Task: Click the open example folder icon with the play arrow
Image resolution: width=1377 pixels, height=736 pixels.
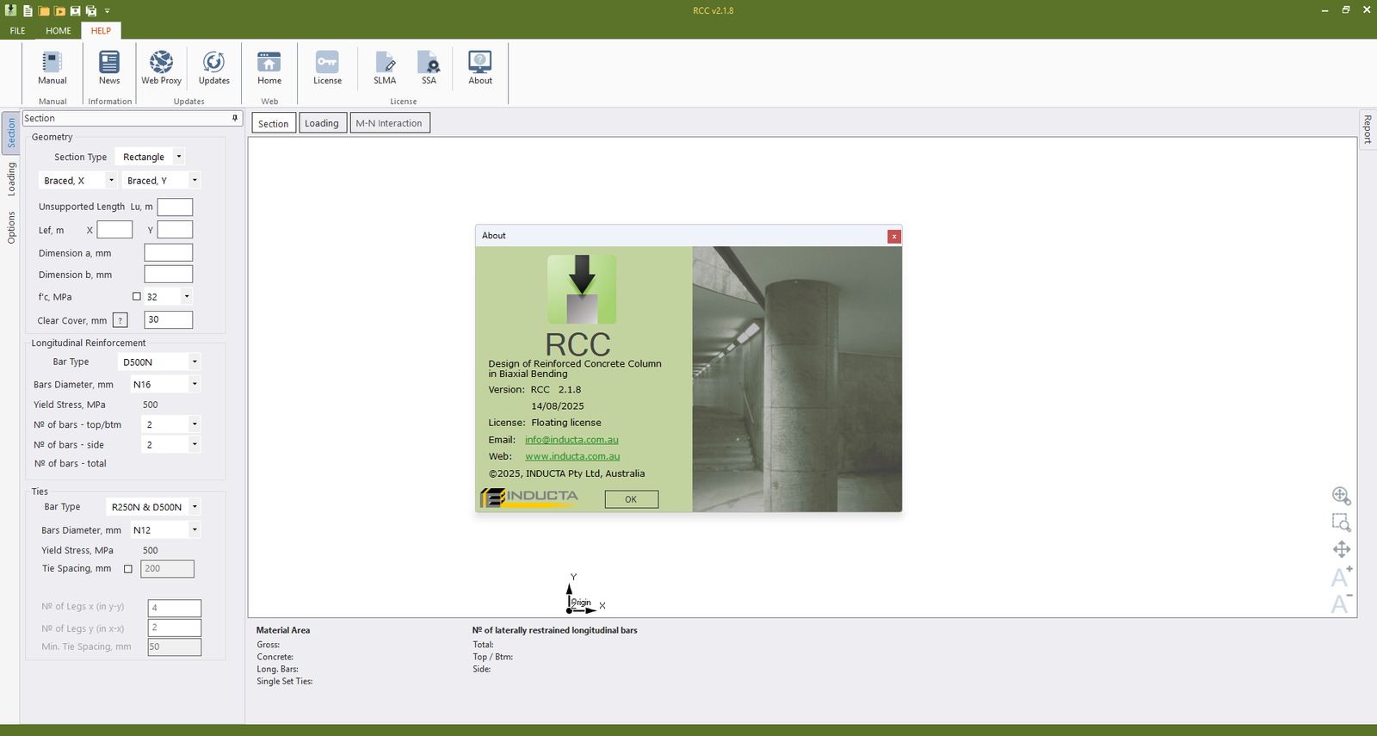Action: point(59,10)
